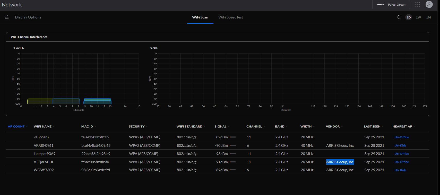Sort table by AP COUNT column
Viewport: 440px width, 195px height.
[16, 126]
